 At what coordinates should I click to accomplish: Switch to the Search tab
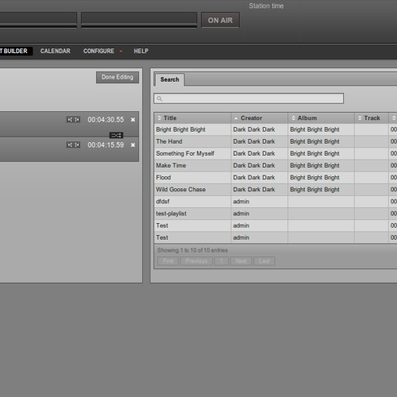[169, 79]
